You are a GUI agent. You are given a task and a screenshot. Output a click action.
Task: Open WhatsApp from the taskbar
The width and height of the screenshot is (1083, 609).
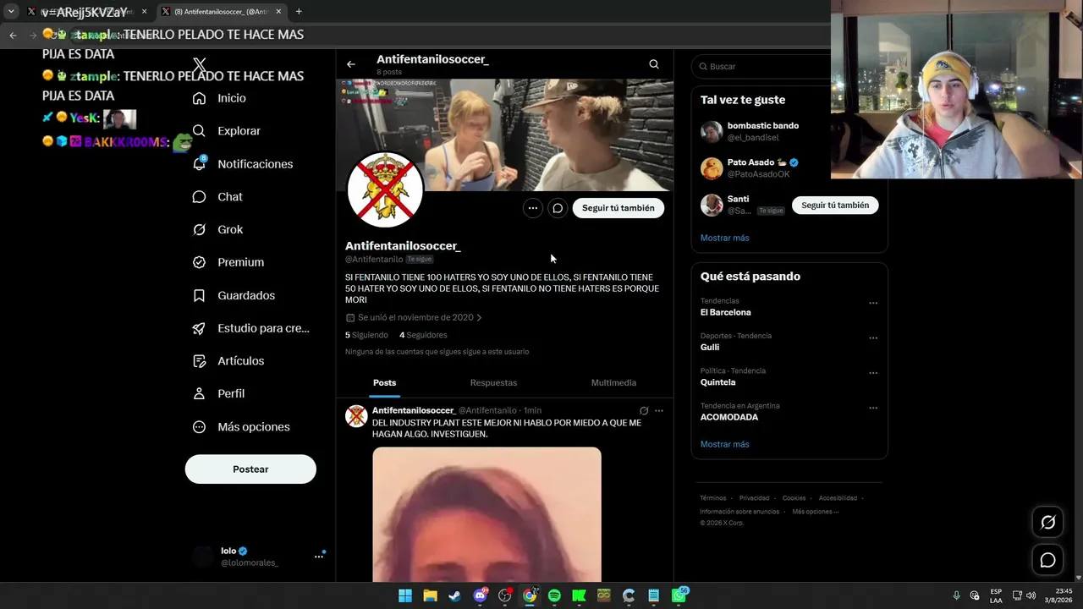click(679, 595)
